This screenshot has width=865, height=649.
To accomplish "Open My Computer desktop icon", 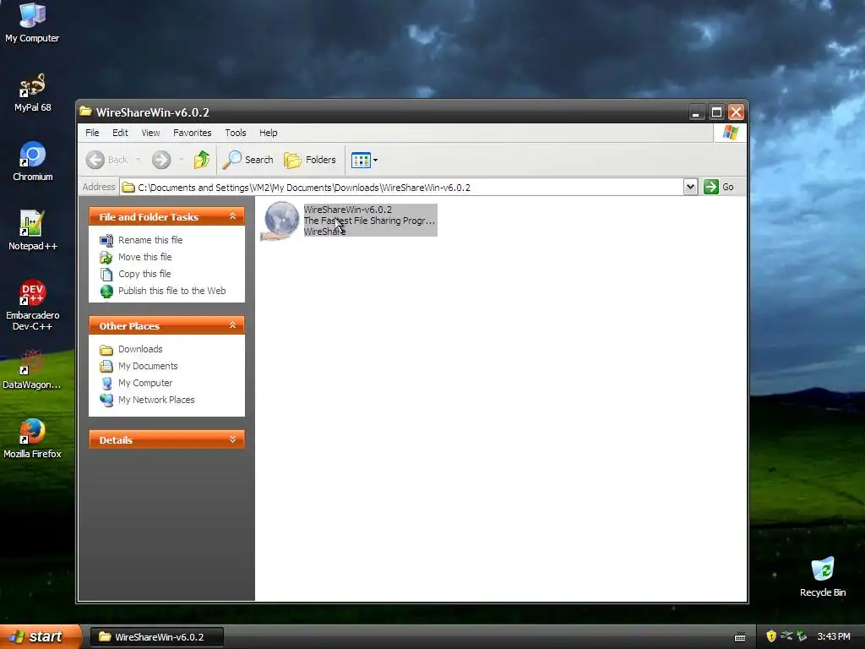I will pyautogui.click(x=32, y=22).
